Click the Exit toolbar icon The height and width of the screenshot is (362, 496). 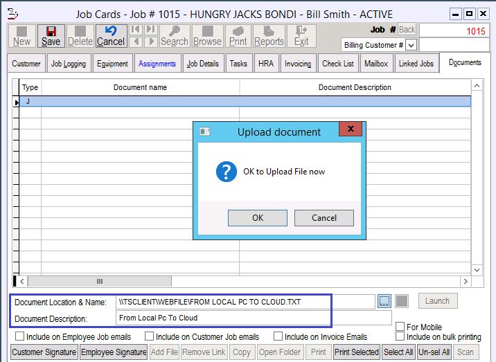point(301,36)
